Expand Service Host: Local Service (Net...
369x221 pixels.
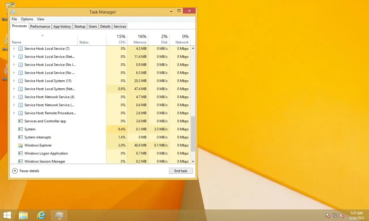coord(14,57)
